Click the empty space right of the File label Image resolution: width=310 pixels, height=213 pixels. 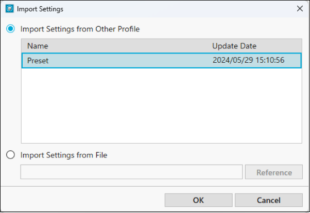coord(205,155)
